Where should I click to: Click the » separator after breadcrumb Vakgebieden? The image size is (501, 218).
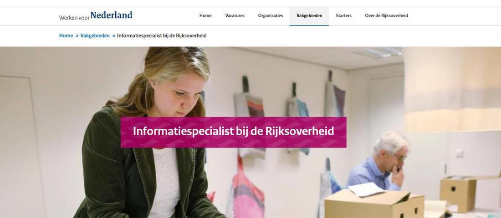114,36
